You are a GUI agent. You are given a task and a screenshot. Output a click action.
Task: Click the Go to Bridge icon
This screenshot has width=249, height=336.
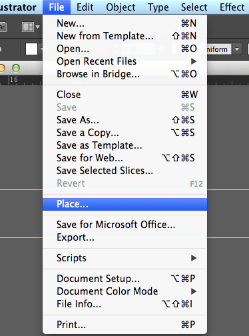3,27
